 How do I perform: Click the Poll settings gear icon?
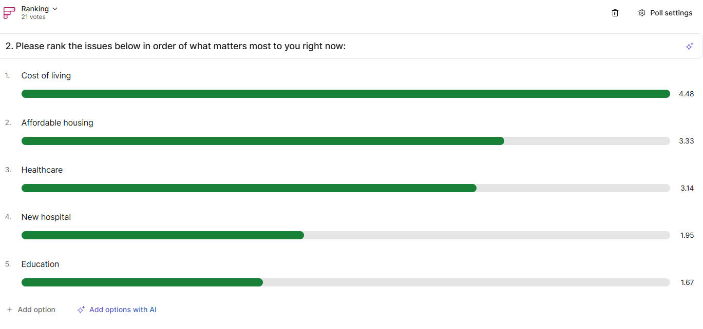[x=641, y=13]
